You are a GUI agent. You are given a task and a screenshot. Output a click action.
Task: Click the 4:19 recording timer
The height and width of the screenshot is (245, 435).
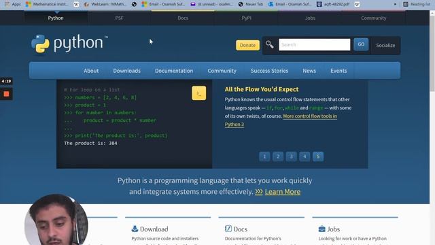tap(6, 81)
